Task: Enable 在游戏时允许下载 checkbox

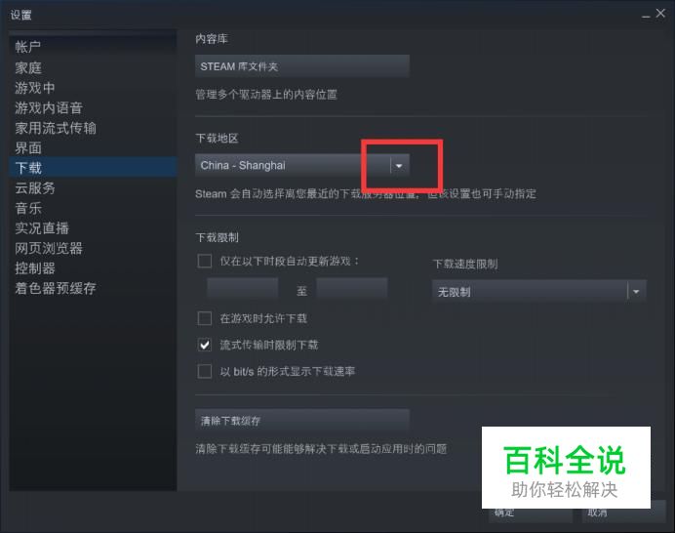Action: point(205,318)
